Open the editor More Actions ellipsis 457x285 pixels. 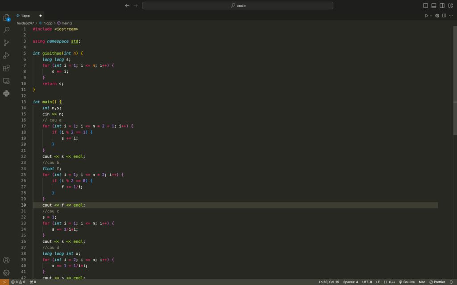(451, 16)
